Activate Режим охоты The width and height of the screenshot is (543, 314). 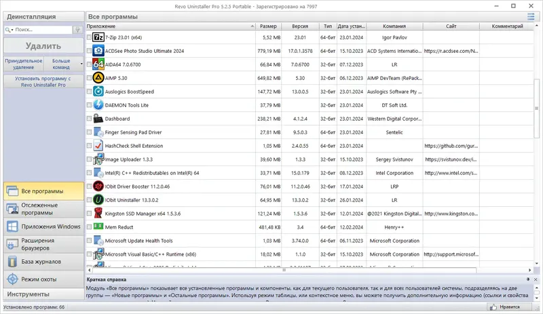(x=43, y=279)
